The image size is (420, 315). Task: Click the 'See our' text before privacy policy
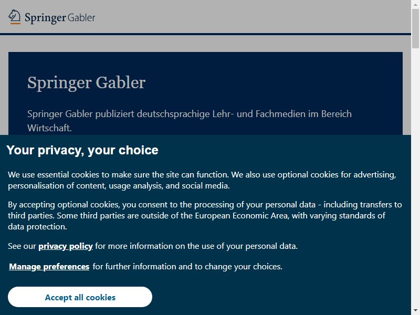(x=22, y=246)
